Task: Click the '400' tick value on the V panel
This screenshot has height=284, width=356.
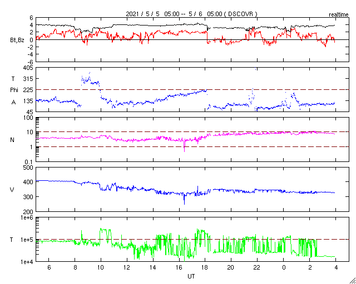Action: [x=28, y=182]
